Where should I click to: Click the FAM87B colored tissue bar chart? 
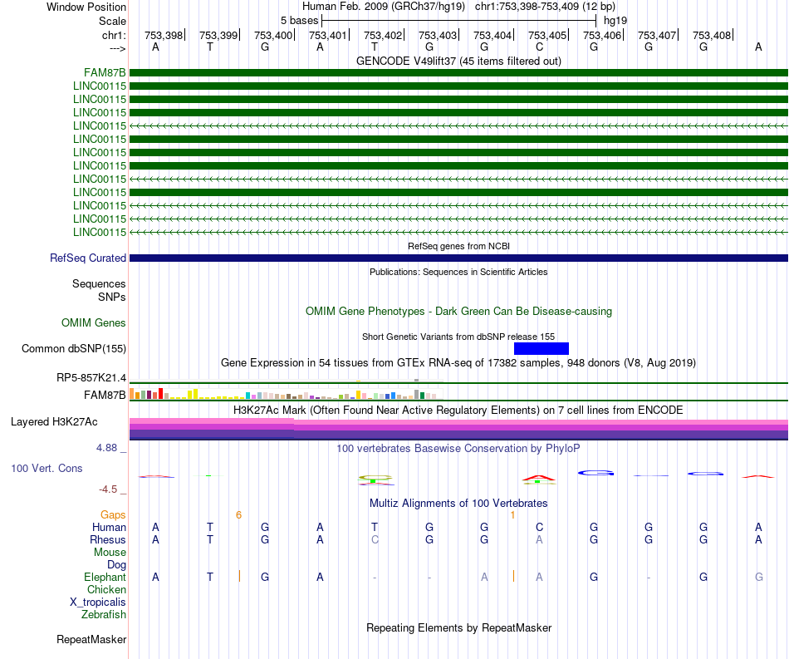(287, 394)
